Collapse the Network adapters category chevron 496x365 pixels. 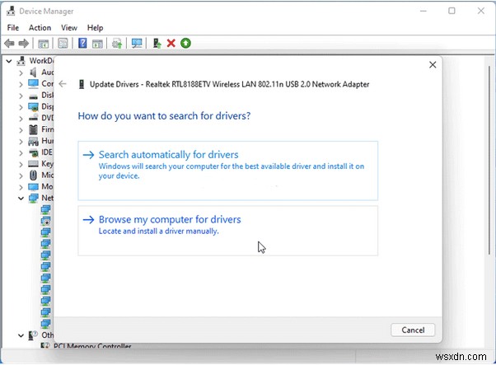click(21, 199)
